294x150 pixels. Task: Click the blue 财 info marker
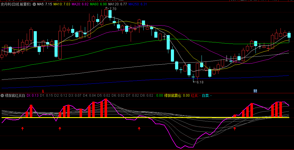(255, 91)
